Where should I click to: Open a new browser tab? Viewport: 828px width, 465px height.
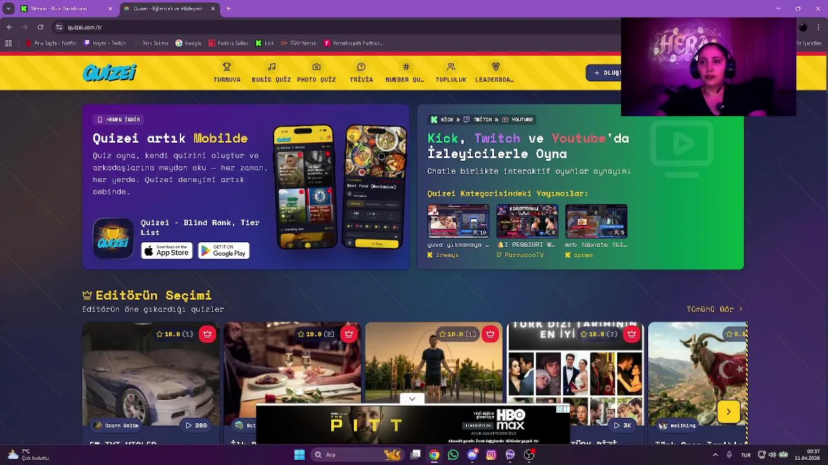coord(228,8)
